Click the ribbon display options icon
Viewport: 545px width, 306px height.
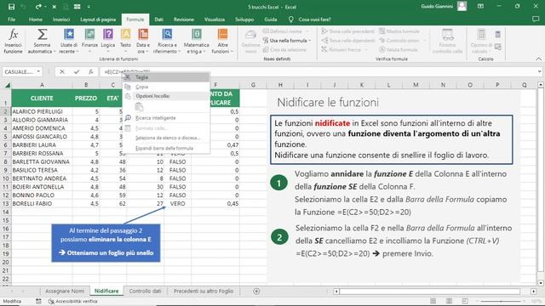[480, 7]
